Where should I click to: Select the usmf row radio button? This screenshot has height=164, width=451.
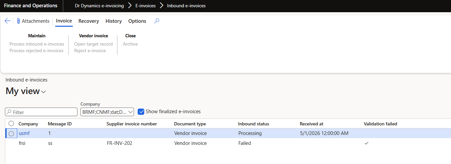pyautogui.click(x=11, y=133)
